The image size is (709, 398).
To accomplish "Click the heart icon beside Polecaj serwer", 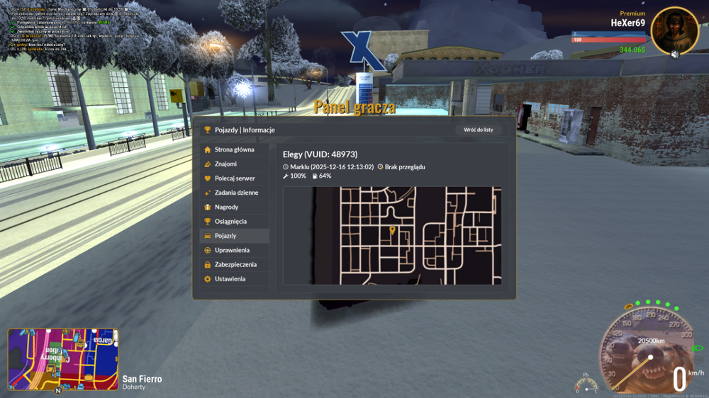I will point(208,178).
